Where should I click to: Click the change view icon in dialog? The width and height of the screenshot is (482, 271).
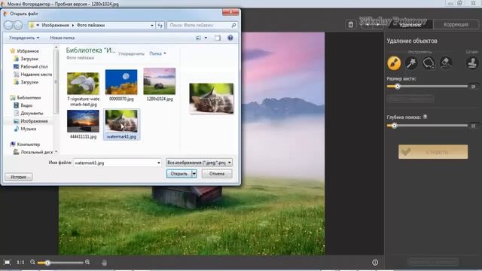(x=198, y=38)
